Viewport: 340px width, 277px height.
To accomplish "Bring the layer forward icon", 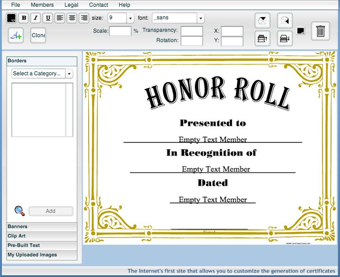I will pyautogui.click(x=262, y=39).
